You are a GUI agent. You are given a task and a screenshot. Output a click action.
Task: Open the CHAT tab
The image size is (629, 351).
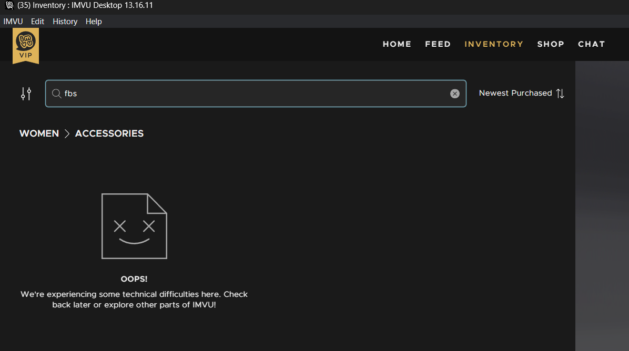click(x=591, y=44)
